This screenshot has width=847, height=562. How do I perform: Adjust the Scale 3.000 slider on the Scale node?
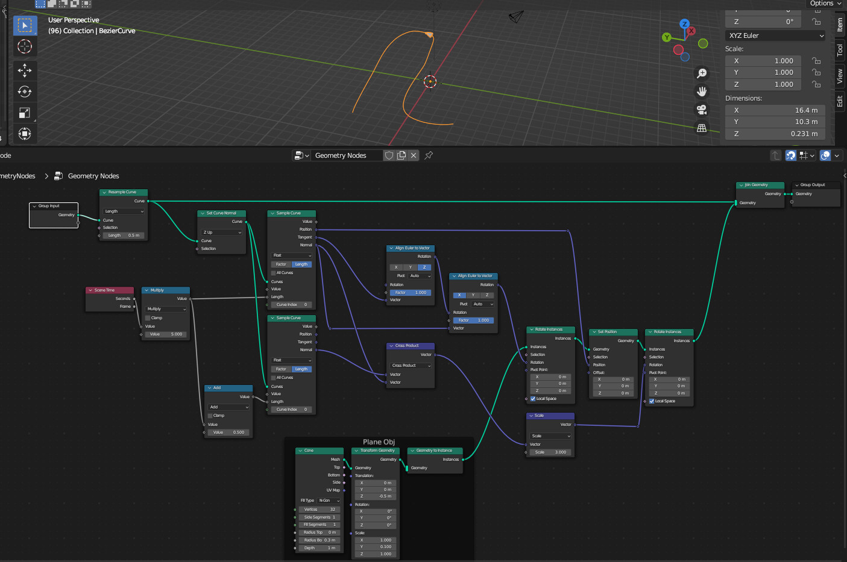coord(550,451)
